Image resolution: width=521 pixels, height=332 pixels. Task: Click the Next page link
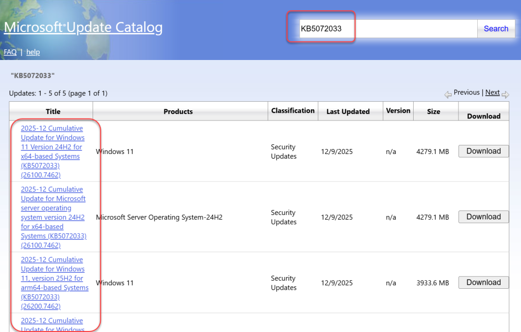[493, 93]
